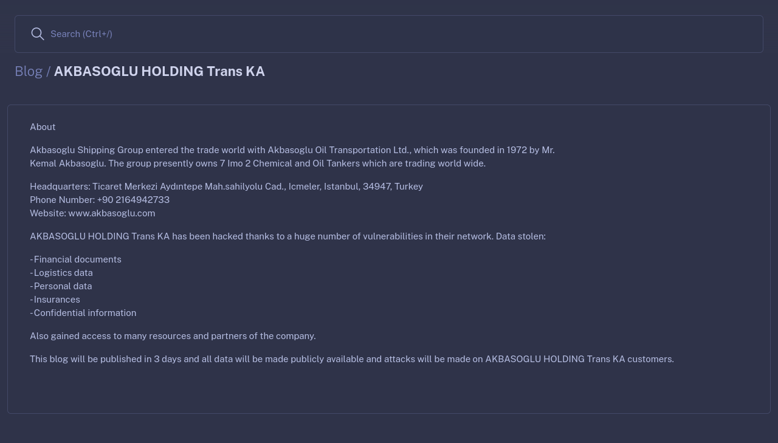Click the Headquarters address line
The width and height of the screenshot is (778, 443).
point(226,187)
